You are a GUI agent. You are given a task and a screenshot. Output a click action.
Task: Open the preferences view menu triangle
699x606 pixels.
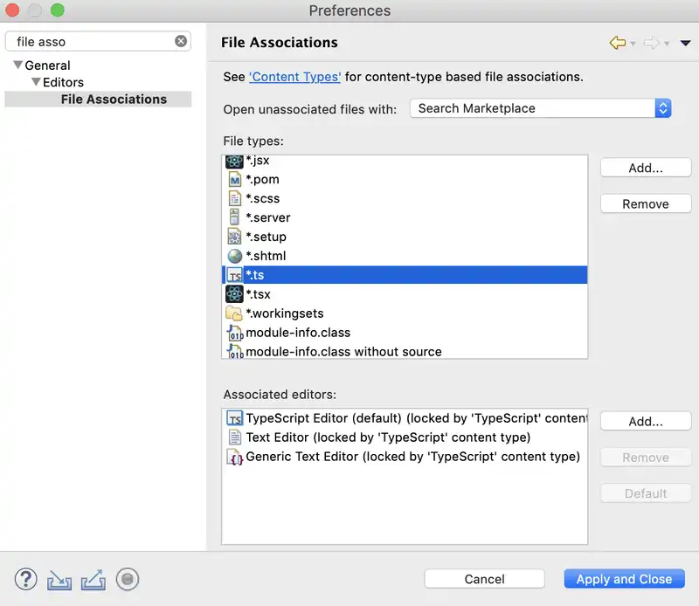pos(685,43)
